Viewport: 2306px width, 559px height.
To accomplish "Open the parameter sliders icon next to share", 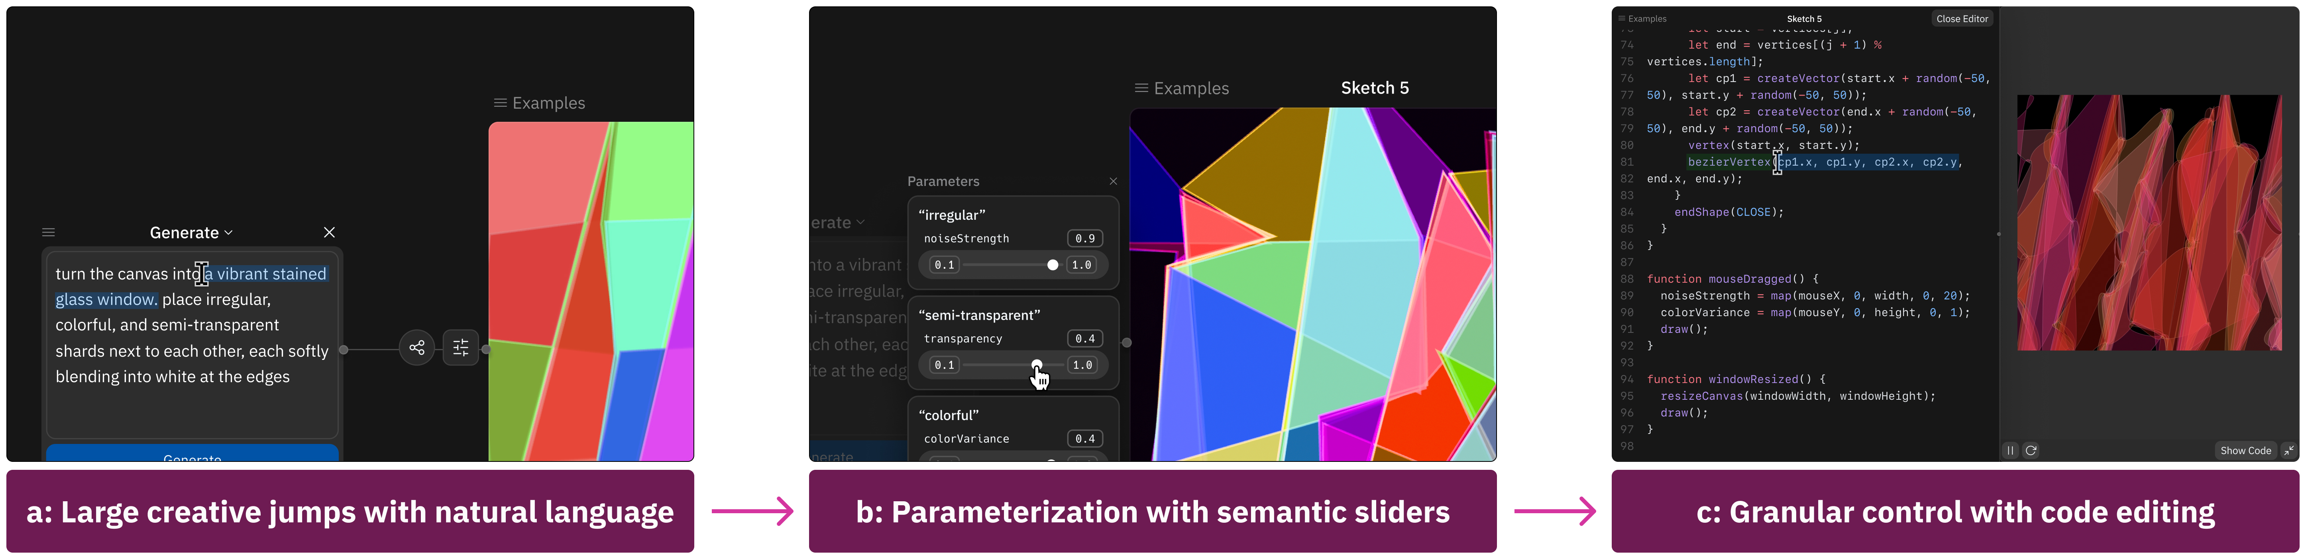I will pos(460,348).
